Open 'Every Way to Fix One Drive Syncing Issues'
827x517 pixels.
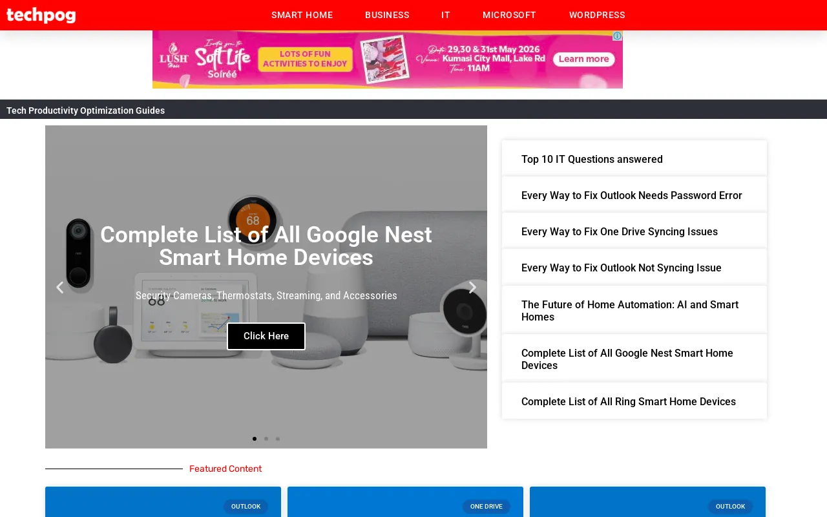pos(620,231)
